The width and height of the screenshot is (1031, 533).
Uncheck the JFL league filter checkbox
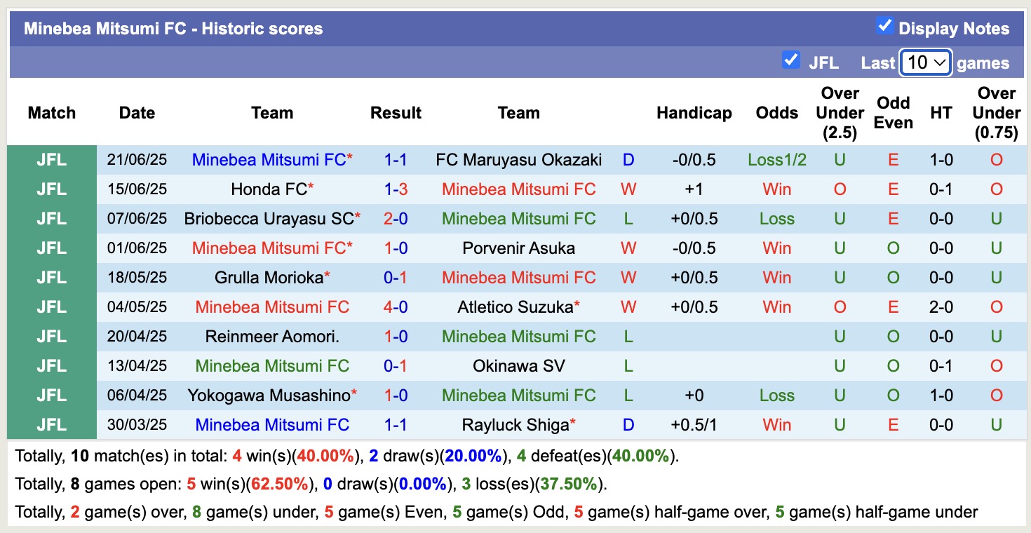[x=790, y=60]
